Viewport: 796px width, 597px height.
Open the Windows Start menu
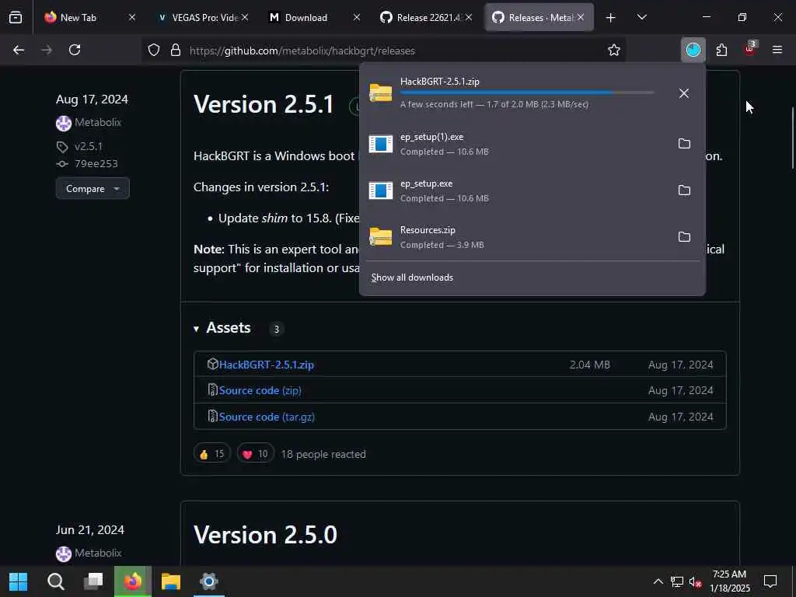coord(19,581)
